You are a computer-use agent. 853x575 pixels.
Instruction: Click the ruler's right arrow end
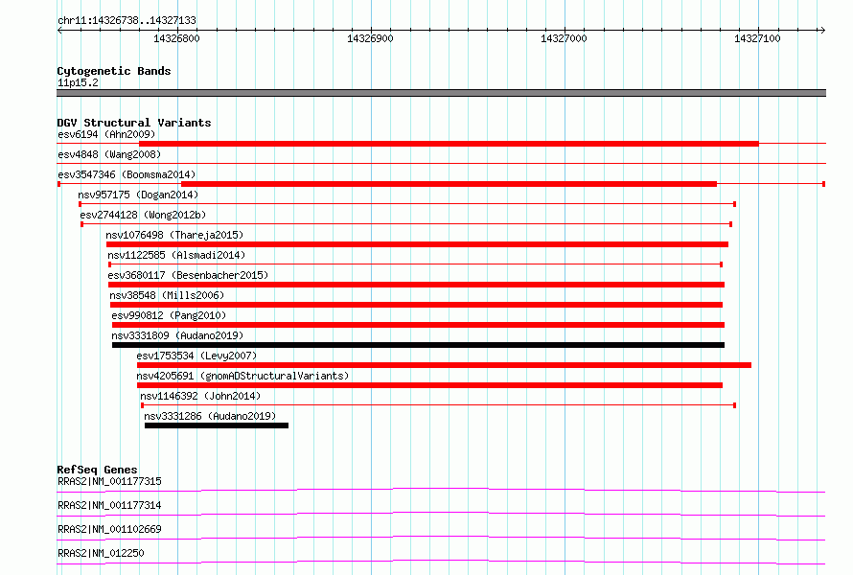point(822,31)
